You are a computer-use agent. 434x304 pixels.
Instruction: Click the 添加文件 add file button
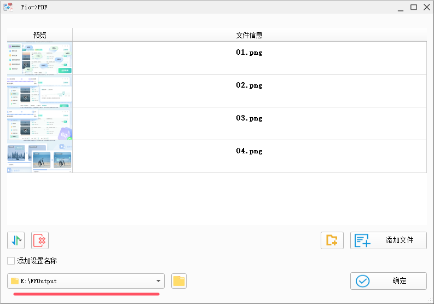pyautogui.click(x=388, y=240)
